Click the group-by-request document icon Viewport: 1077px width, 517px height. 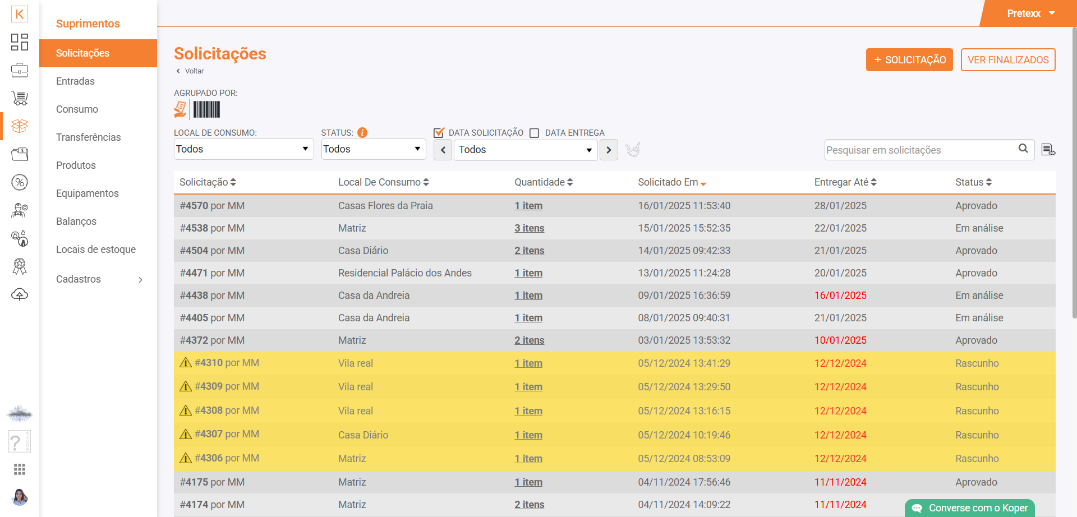[x=180, y=109]
